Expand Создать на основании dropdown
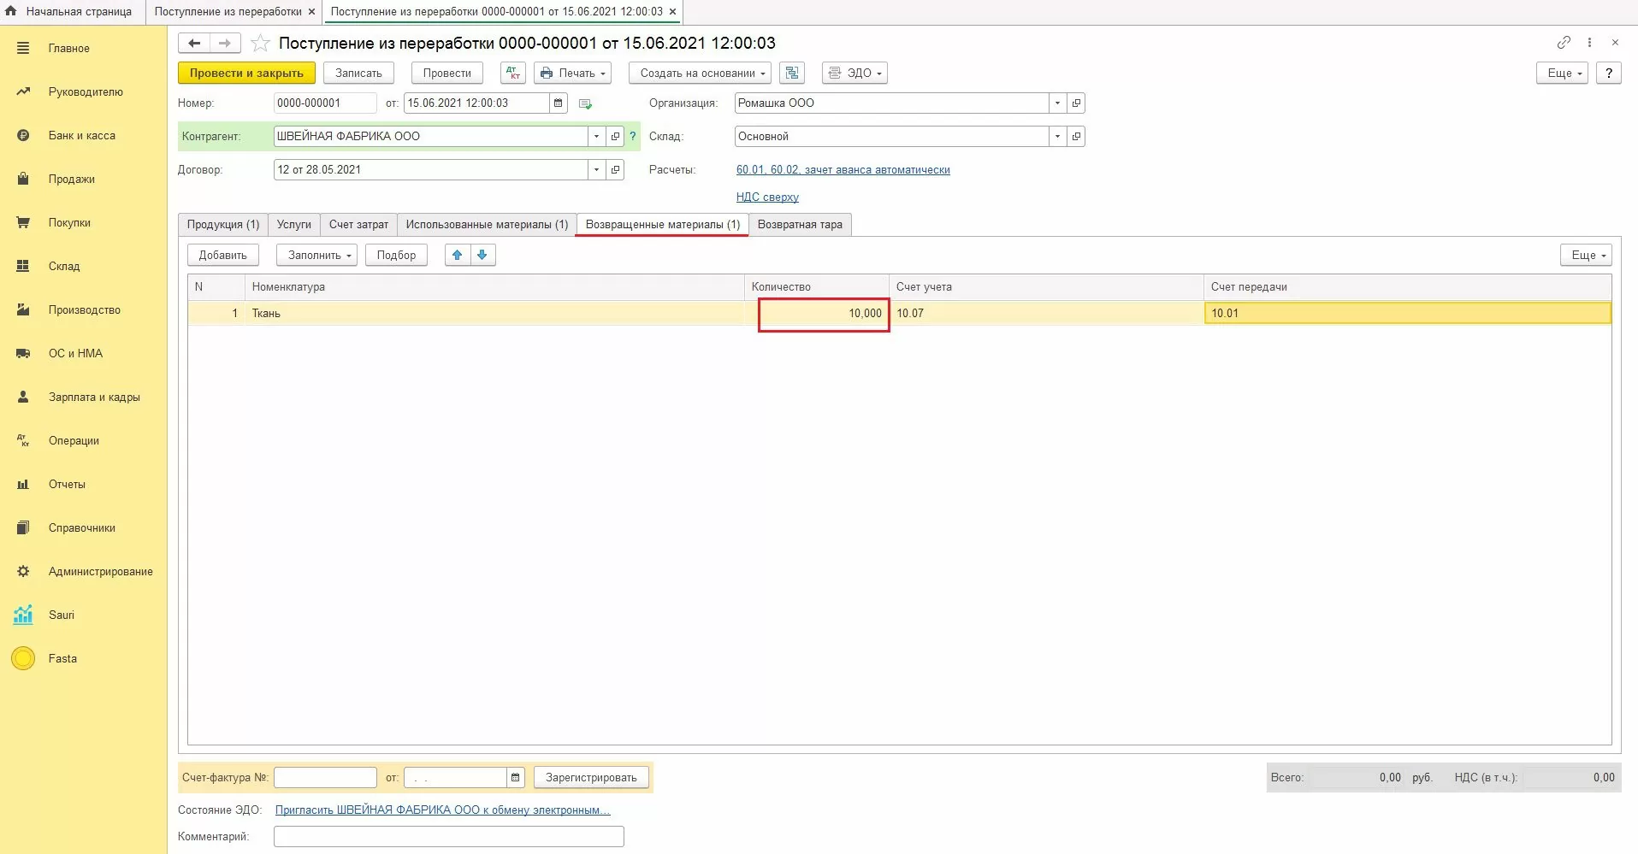1638x854 pixels. click(x=700, y=73)
